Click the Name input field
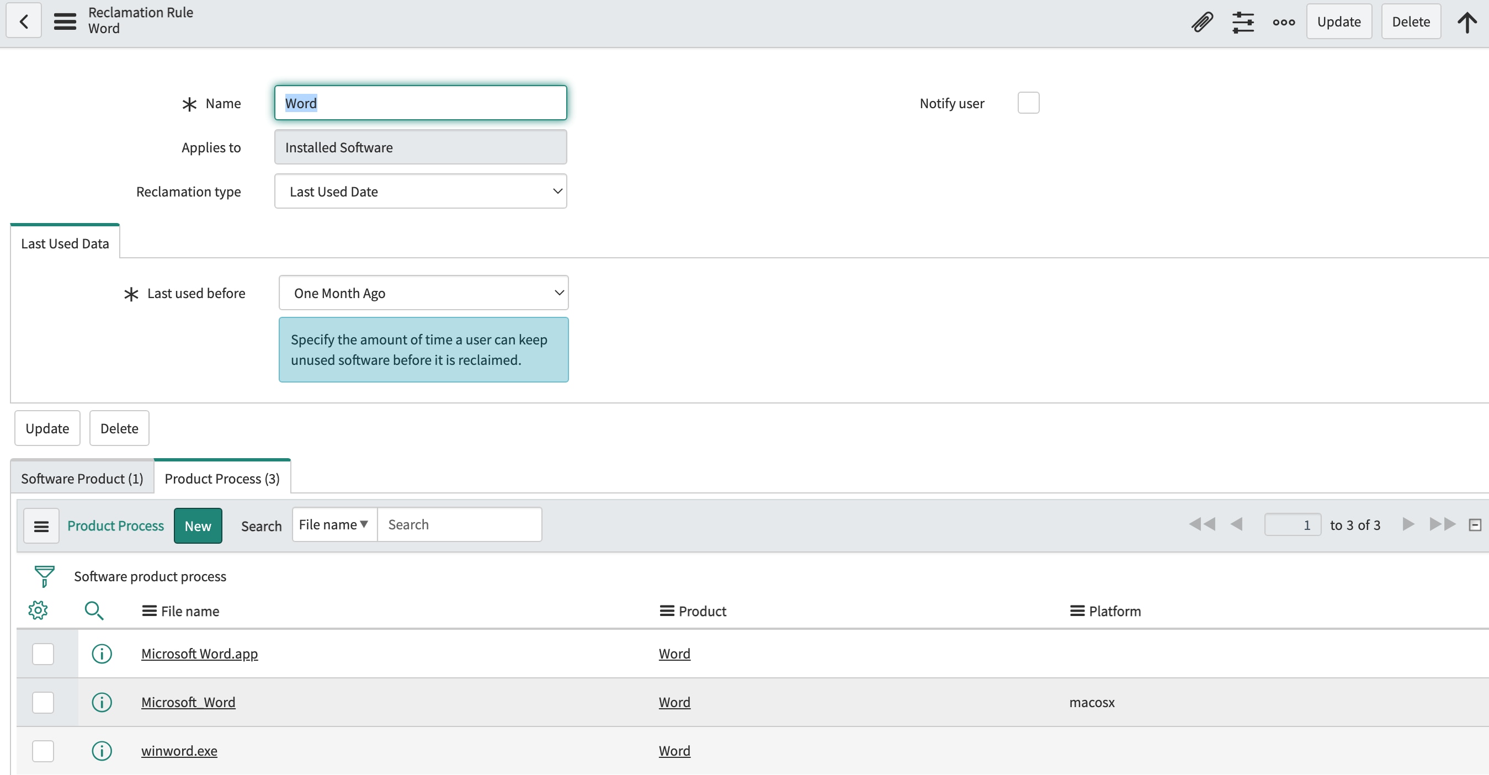The width and height of the screenshot is (1489, 775). [x=420, y=103]
